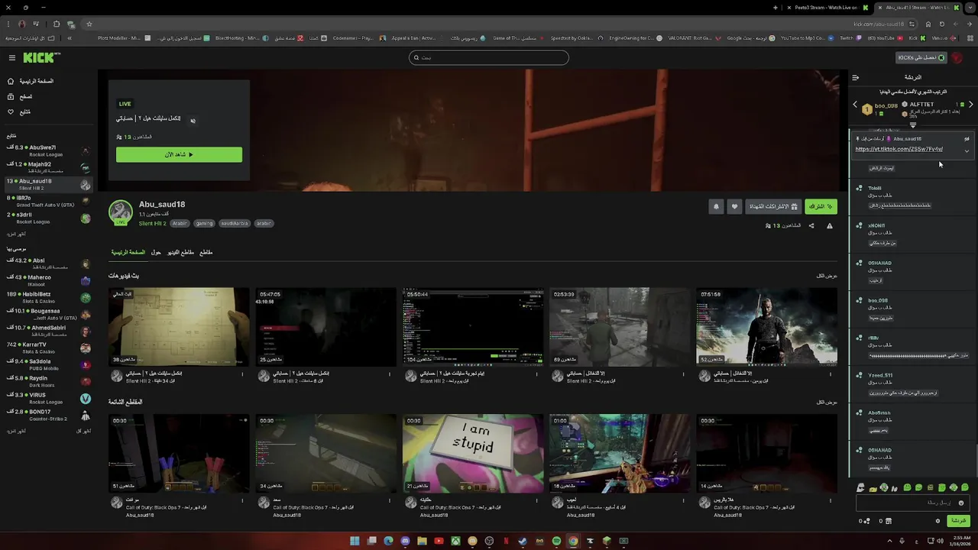The image size is (978, 550).
Task: Click the red user avatar in the top bar
Action: pyautogui.click(x=957, y=58)
